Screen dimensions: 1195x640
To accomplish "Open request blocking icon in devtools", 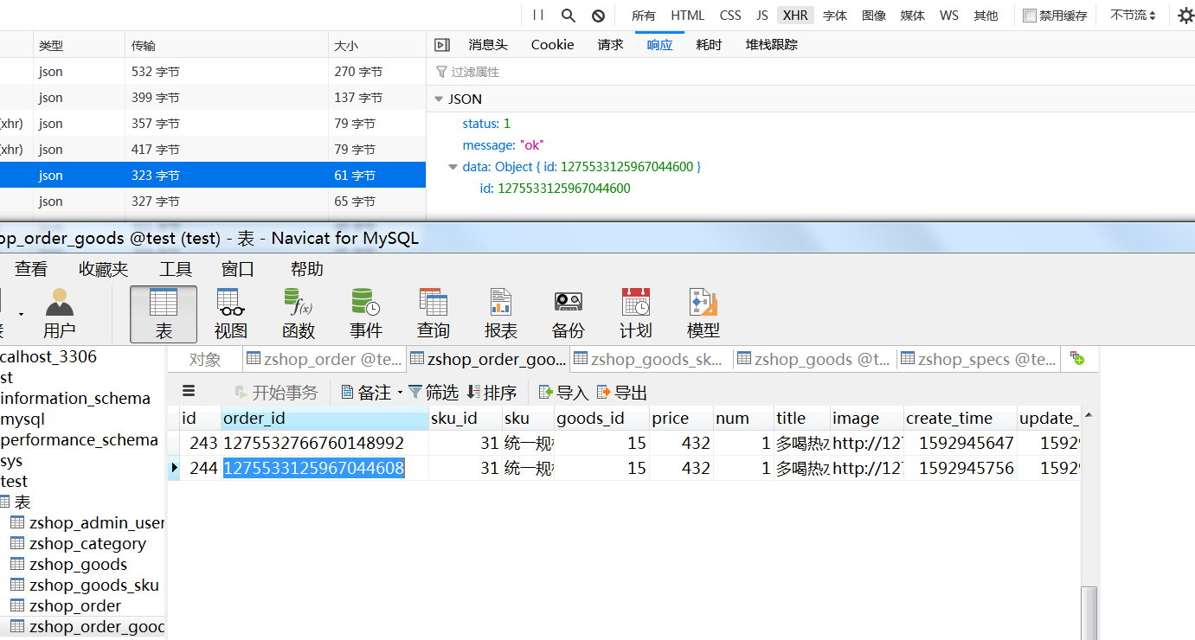I will pyautogui.click(x=598, y=15).
